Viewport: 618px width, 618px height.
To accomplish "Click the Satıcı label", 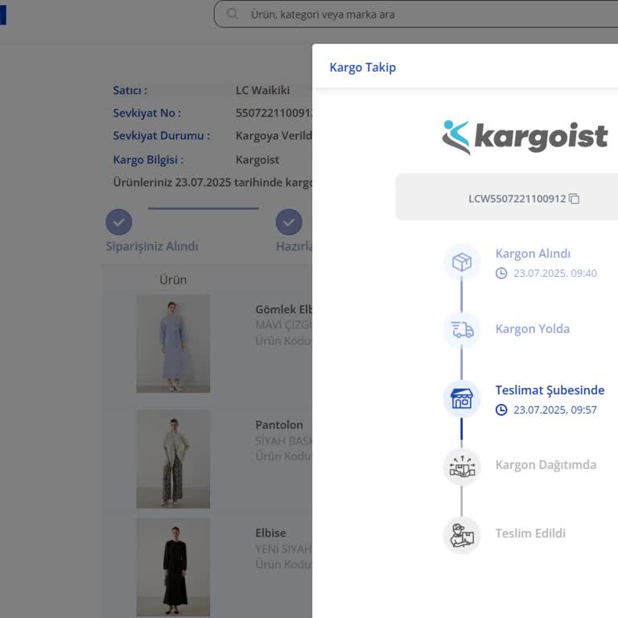I will pos(130,90).
